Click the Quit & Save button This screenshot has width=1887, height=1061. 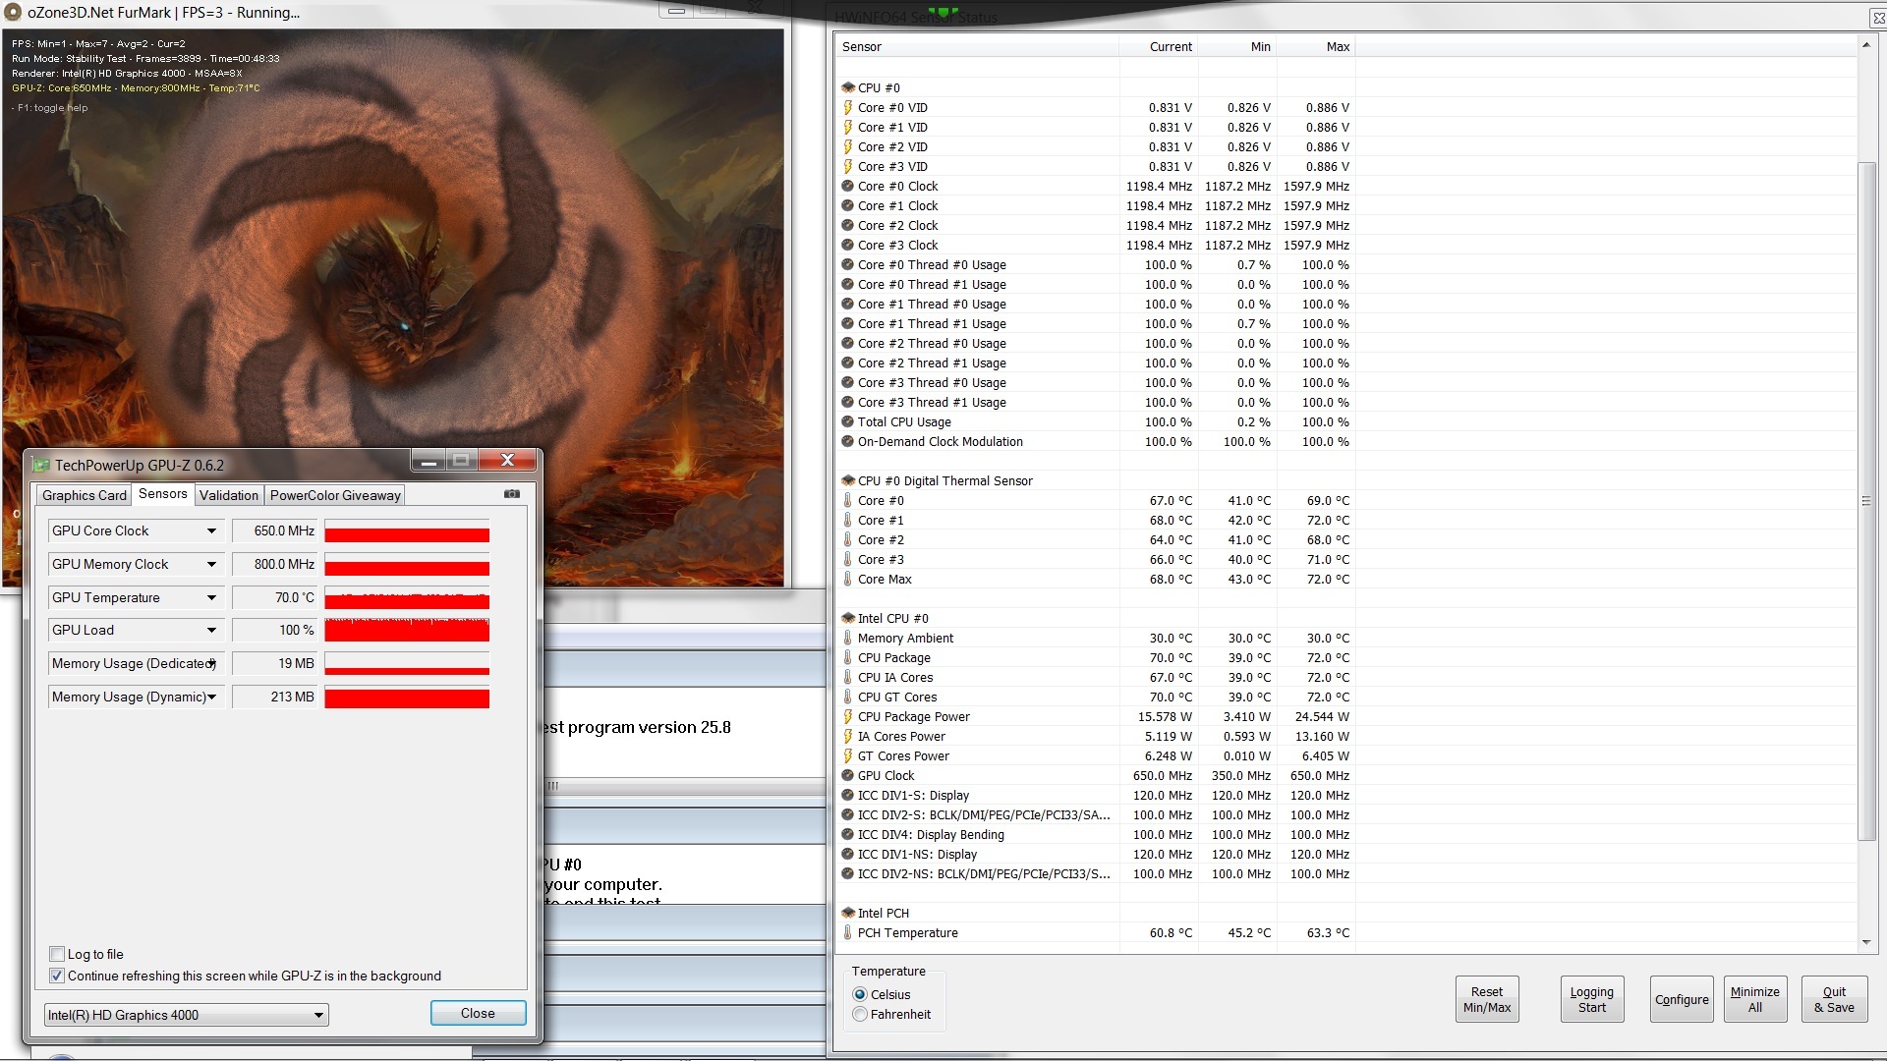click(1834, 999)
